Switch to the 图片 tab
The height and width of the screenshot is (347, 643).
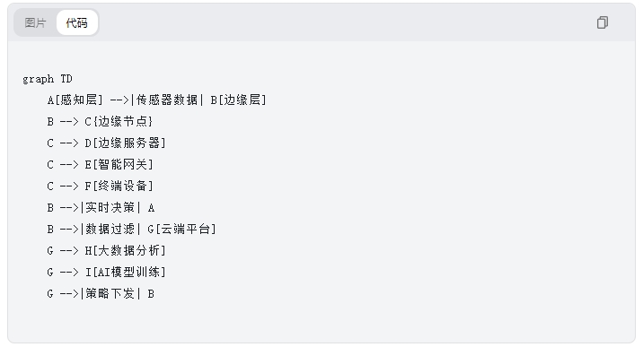click(35, 22)
